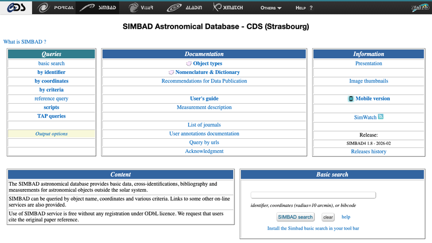Viewport: 432px width, 243px height.
Task: Open the Presentation information page
Action: pos(369,63)
